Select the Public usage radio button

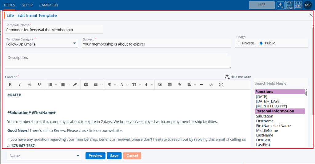click(261, 43)
